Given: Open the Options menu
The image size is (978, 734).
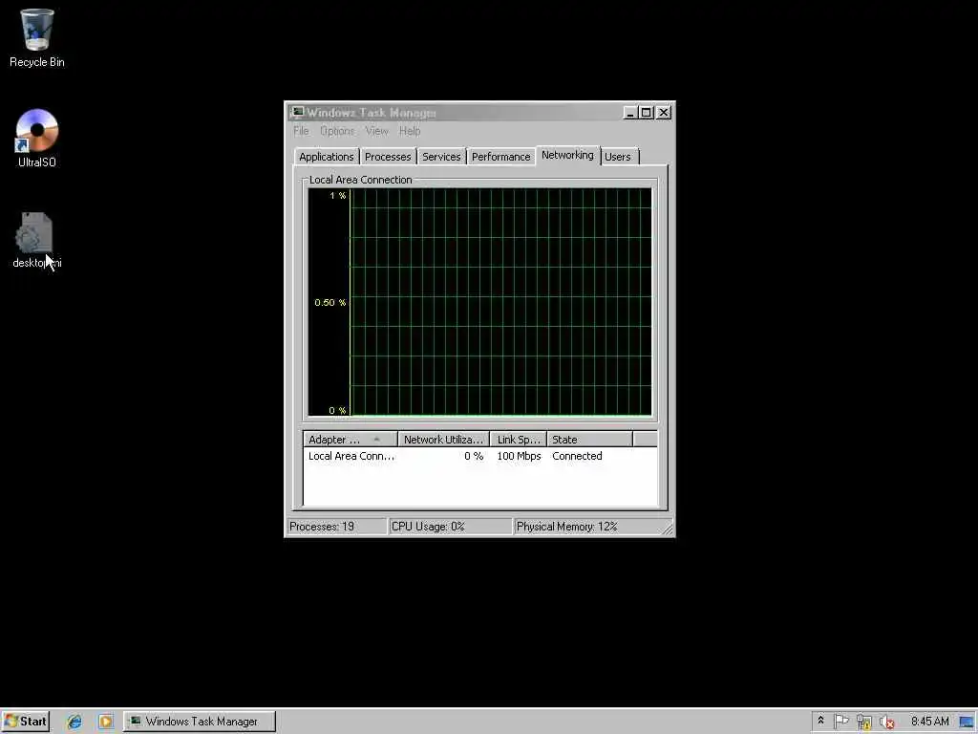Looking at the screenshot, I should click(x=337, y=131).
